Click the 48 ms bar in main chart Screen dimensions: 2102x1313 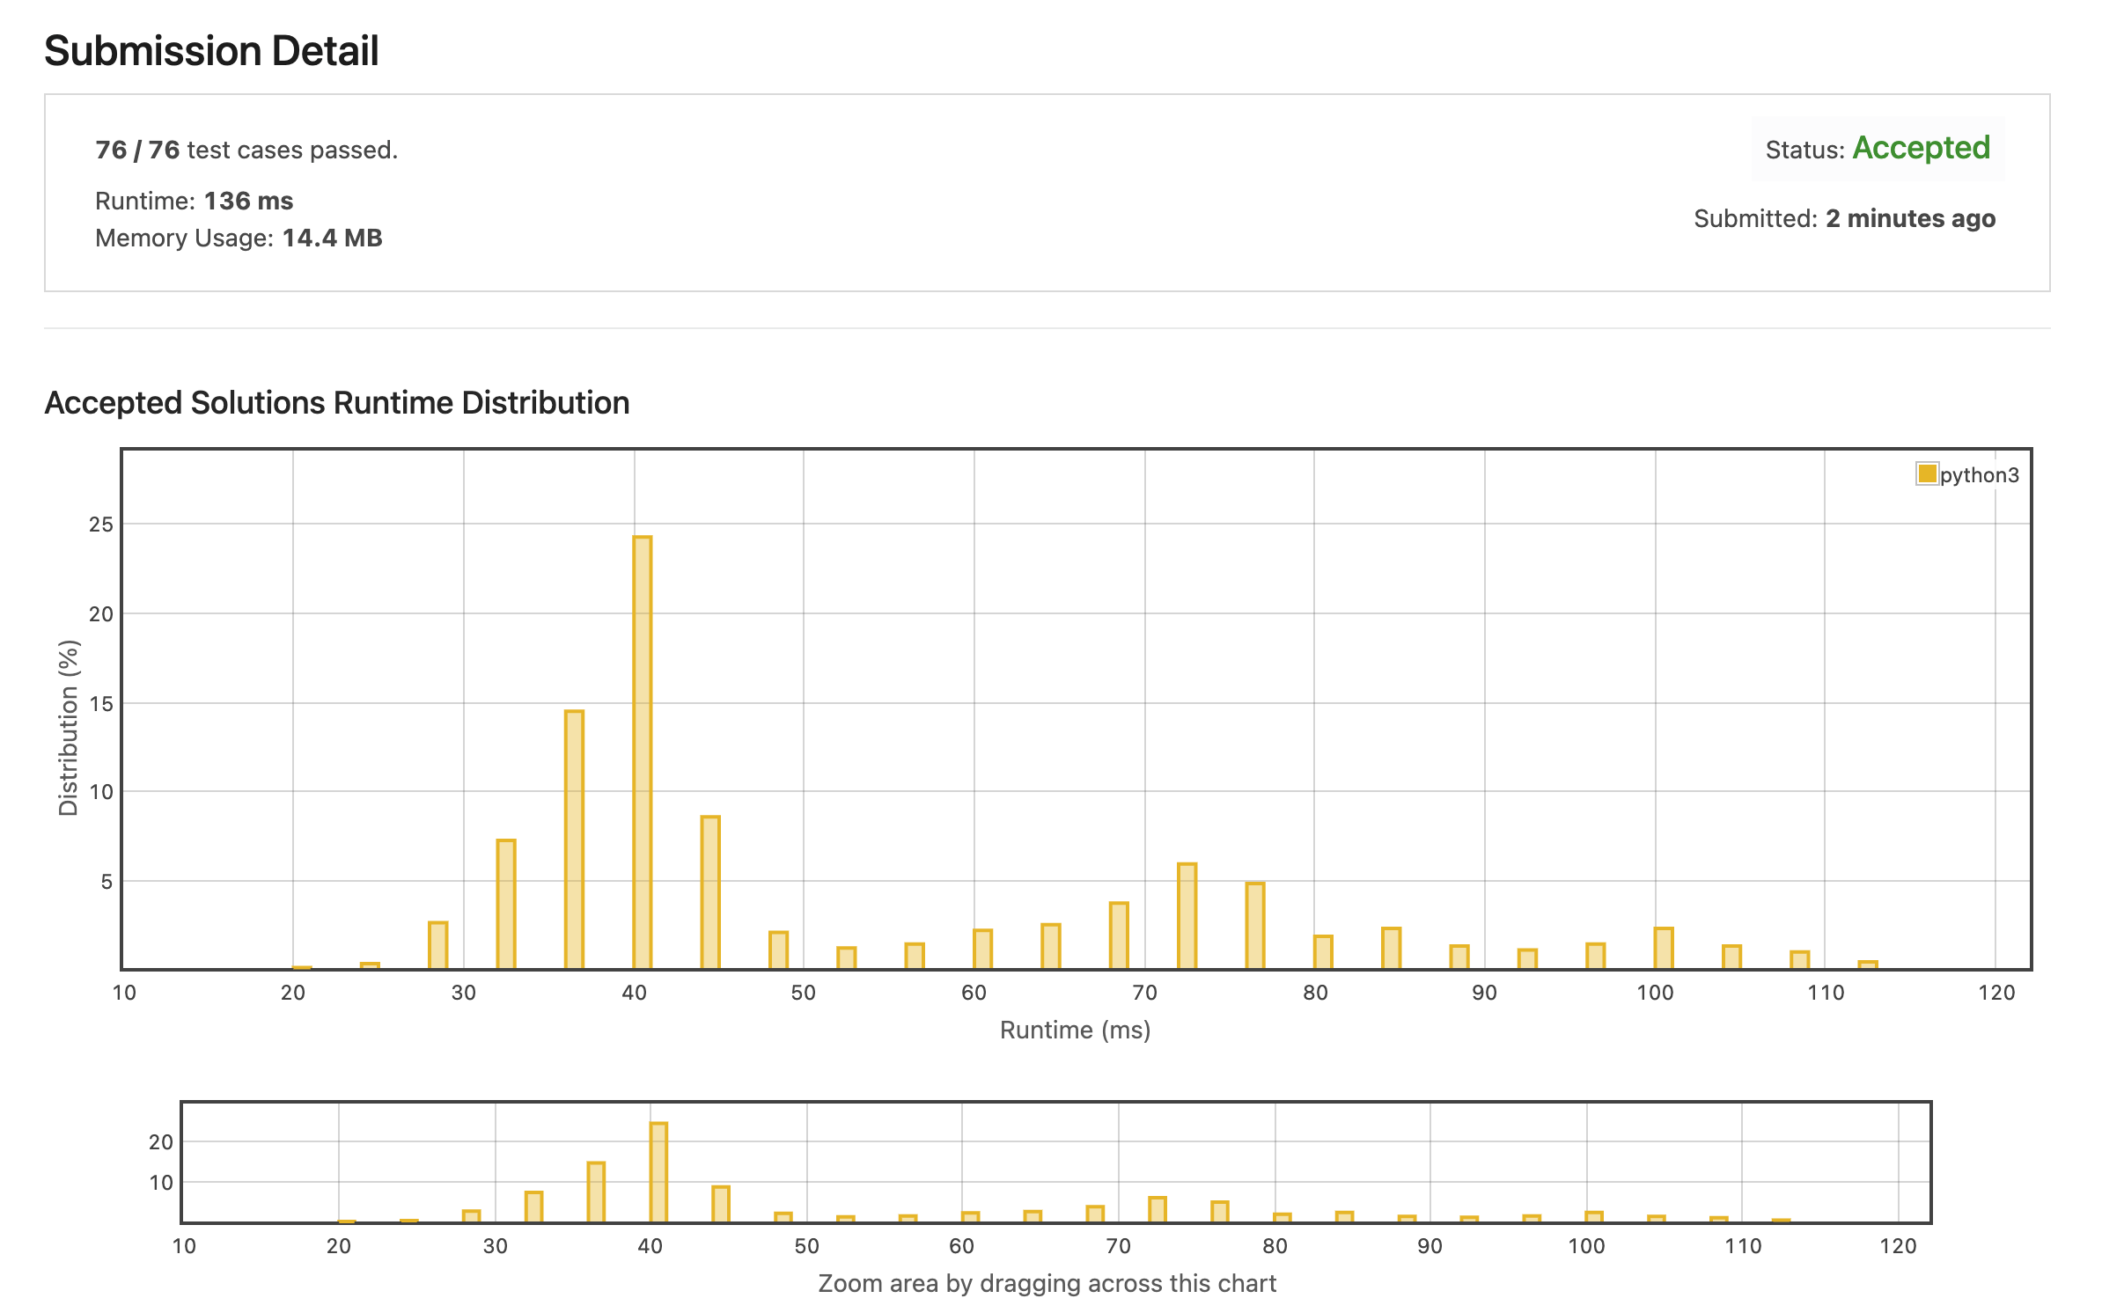point(778,950)
